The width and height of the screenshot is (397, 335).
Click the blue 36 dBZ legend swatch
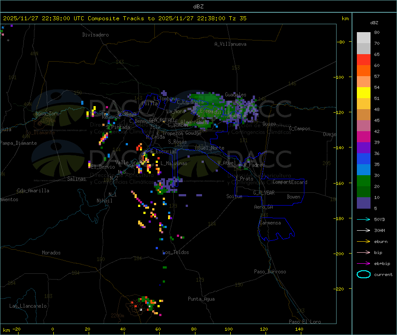(x=363, y=158)
